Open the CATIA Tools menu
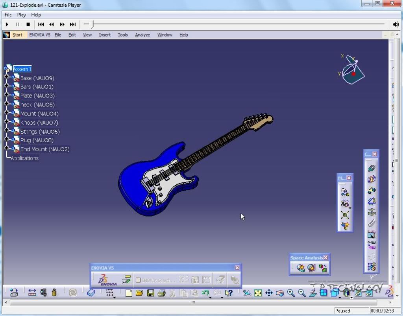 click(x=123, y=35)
